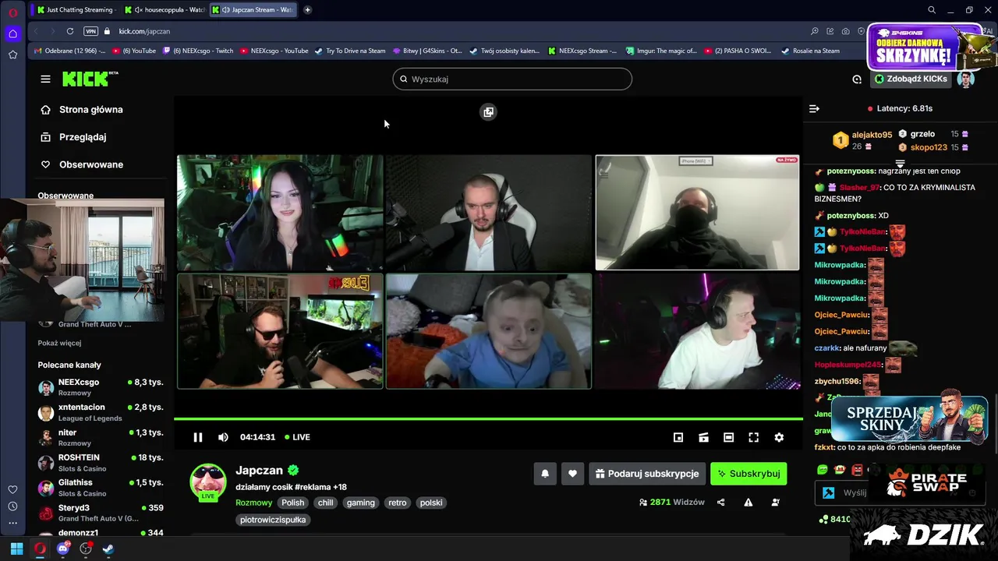Open a new browser tab

coord(307,10)
